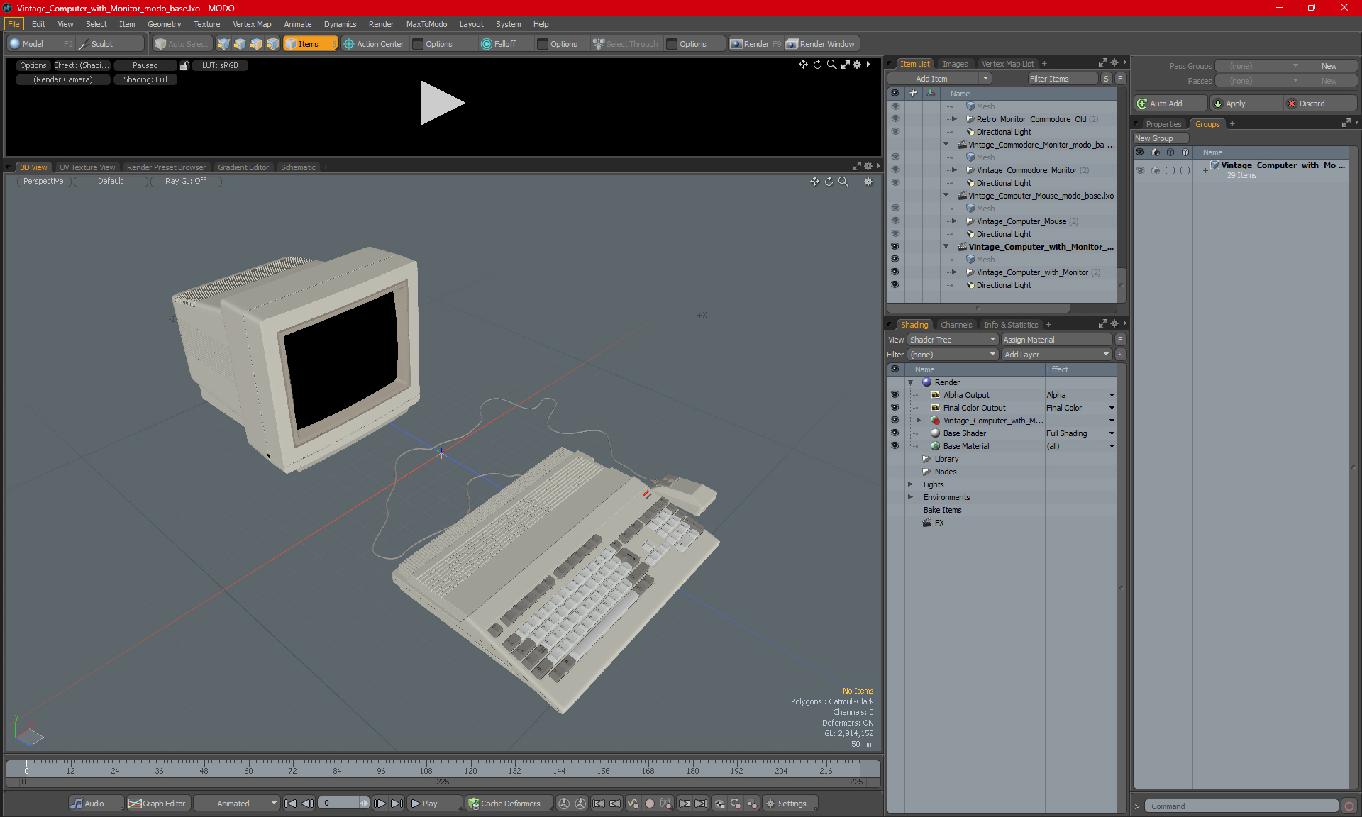Toggle visibility of Final Color Output
This screenshot has height=817, width=1362.
(x=895, y=408)
